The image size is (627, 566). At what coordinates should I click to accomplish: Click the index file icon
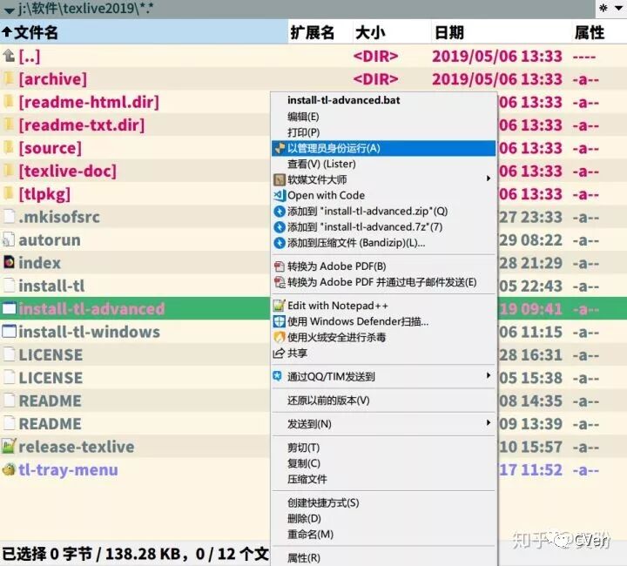[x=9, y=262]
